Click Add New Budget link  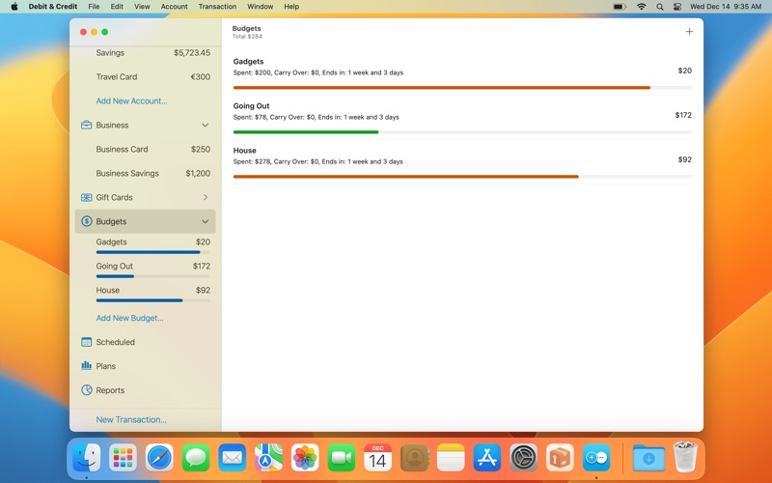(129, 318)
